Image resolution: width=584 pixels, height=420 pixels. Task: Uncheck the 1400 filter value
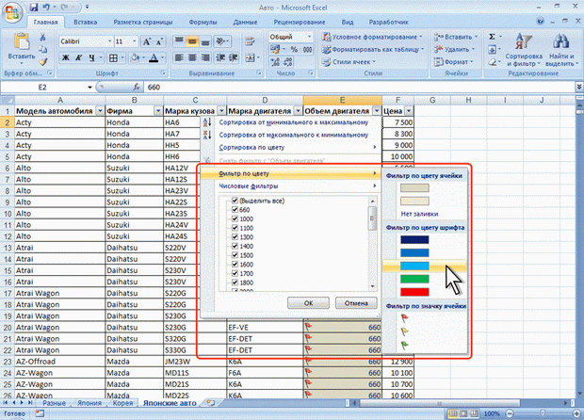click(235, 246)
